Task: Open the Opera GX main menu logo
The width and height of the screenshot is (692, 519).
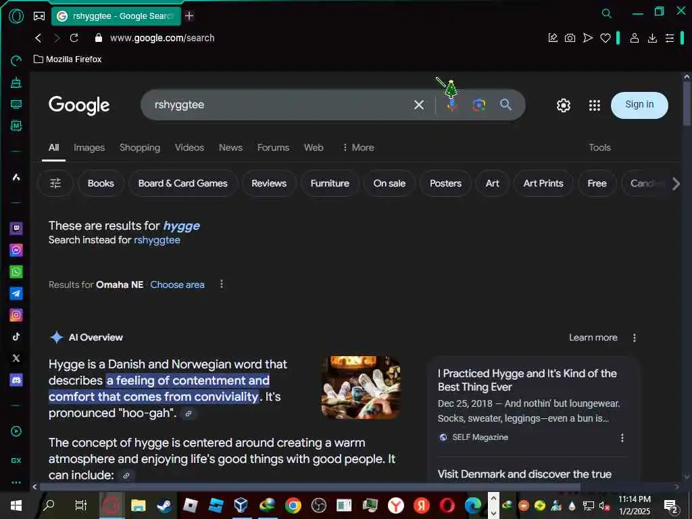Action: pyautogui.click(x=16, y=16)
